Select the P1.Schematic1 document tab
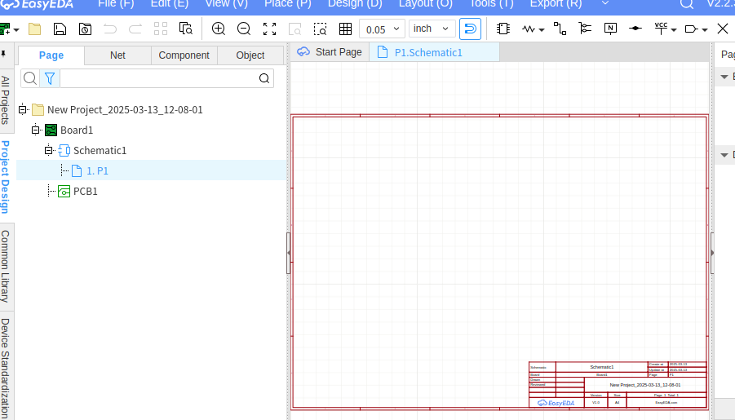This screenshot has height=420, width=735. coord(435,52)
